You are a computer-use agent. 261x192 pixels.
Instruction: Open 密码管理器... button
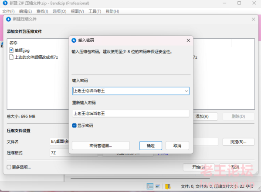[101, 145]
